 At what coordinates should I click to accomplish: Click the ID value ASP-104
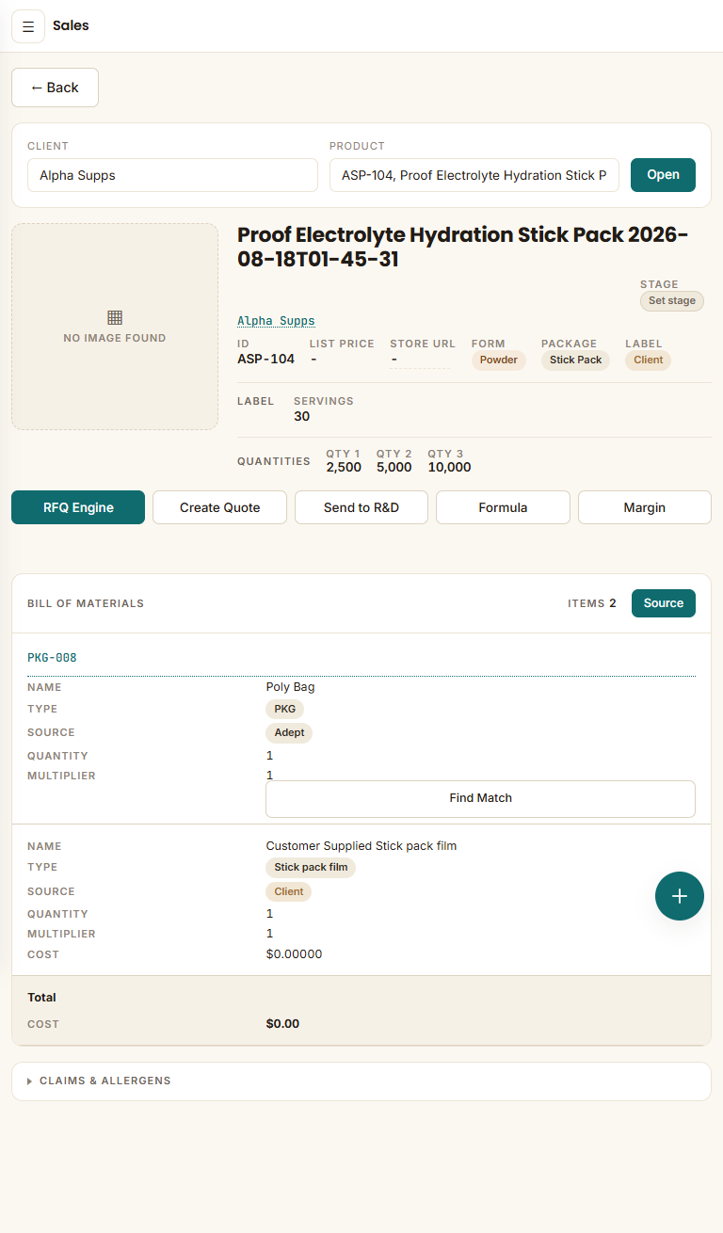tap(265, 360)
